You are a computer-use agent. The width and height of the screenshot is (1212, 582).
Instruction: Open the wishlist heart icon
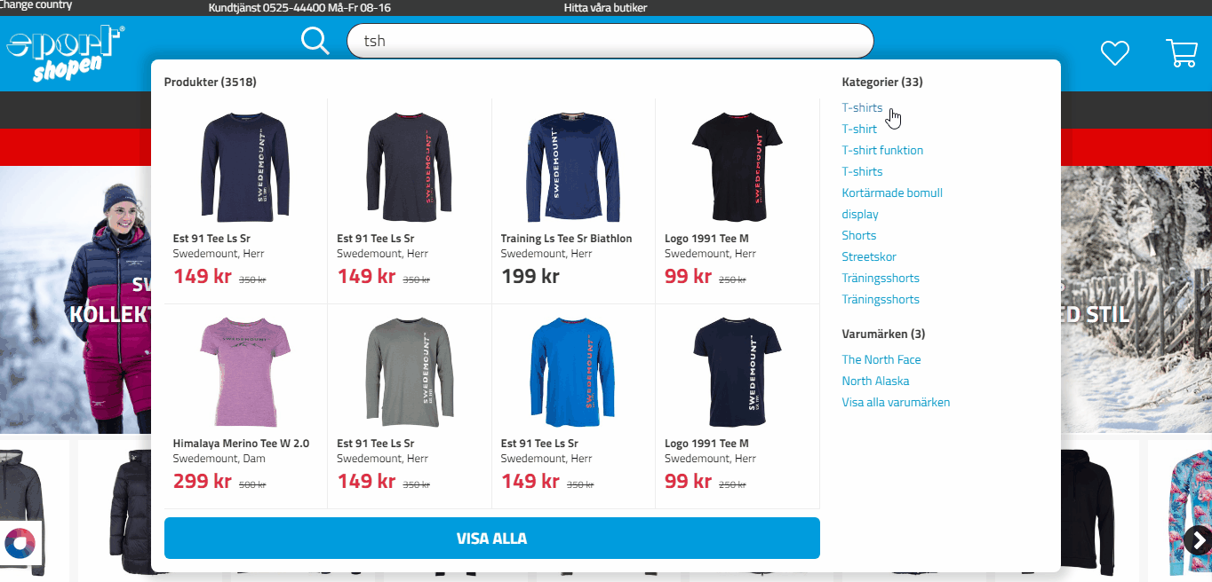coord(1114,53)
